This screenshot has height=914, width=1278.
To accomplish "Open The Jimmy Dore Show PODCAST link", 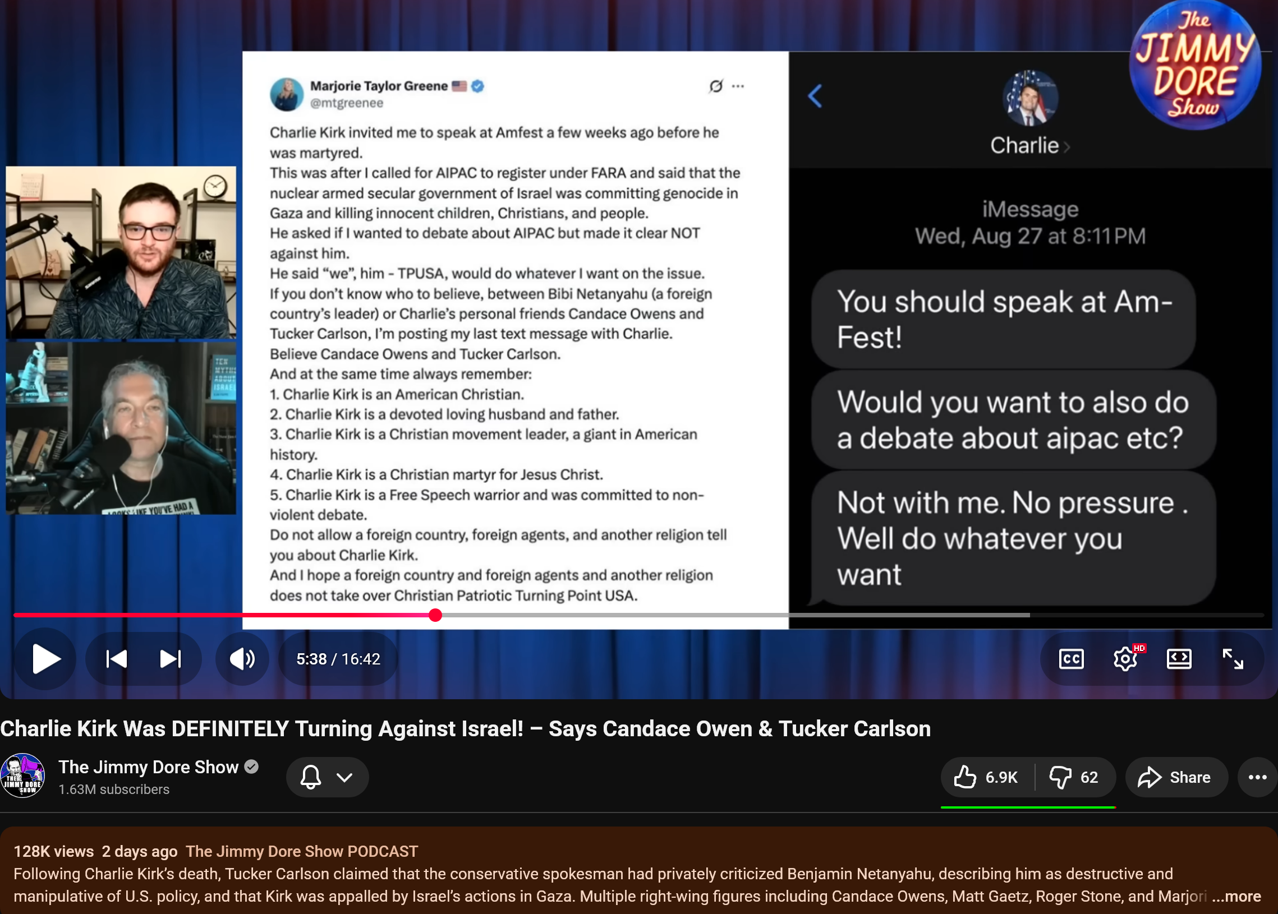I will pyautogui.click(x=302, y=852).
